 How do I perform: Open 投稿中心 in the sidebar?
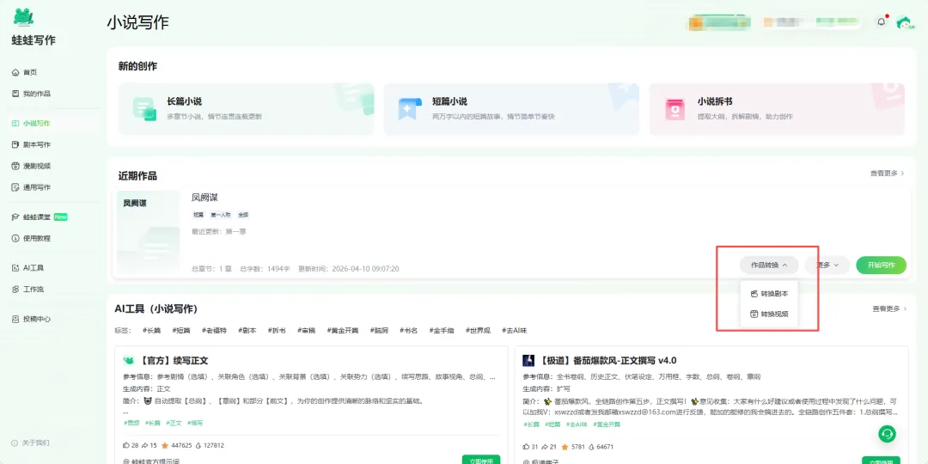31,319
